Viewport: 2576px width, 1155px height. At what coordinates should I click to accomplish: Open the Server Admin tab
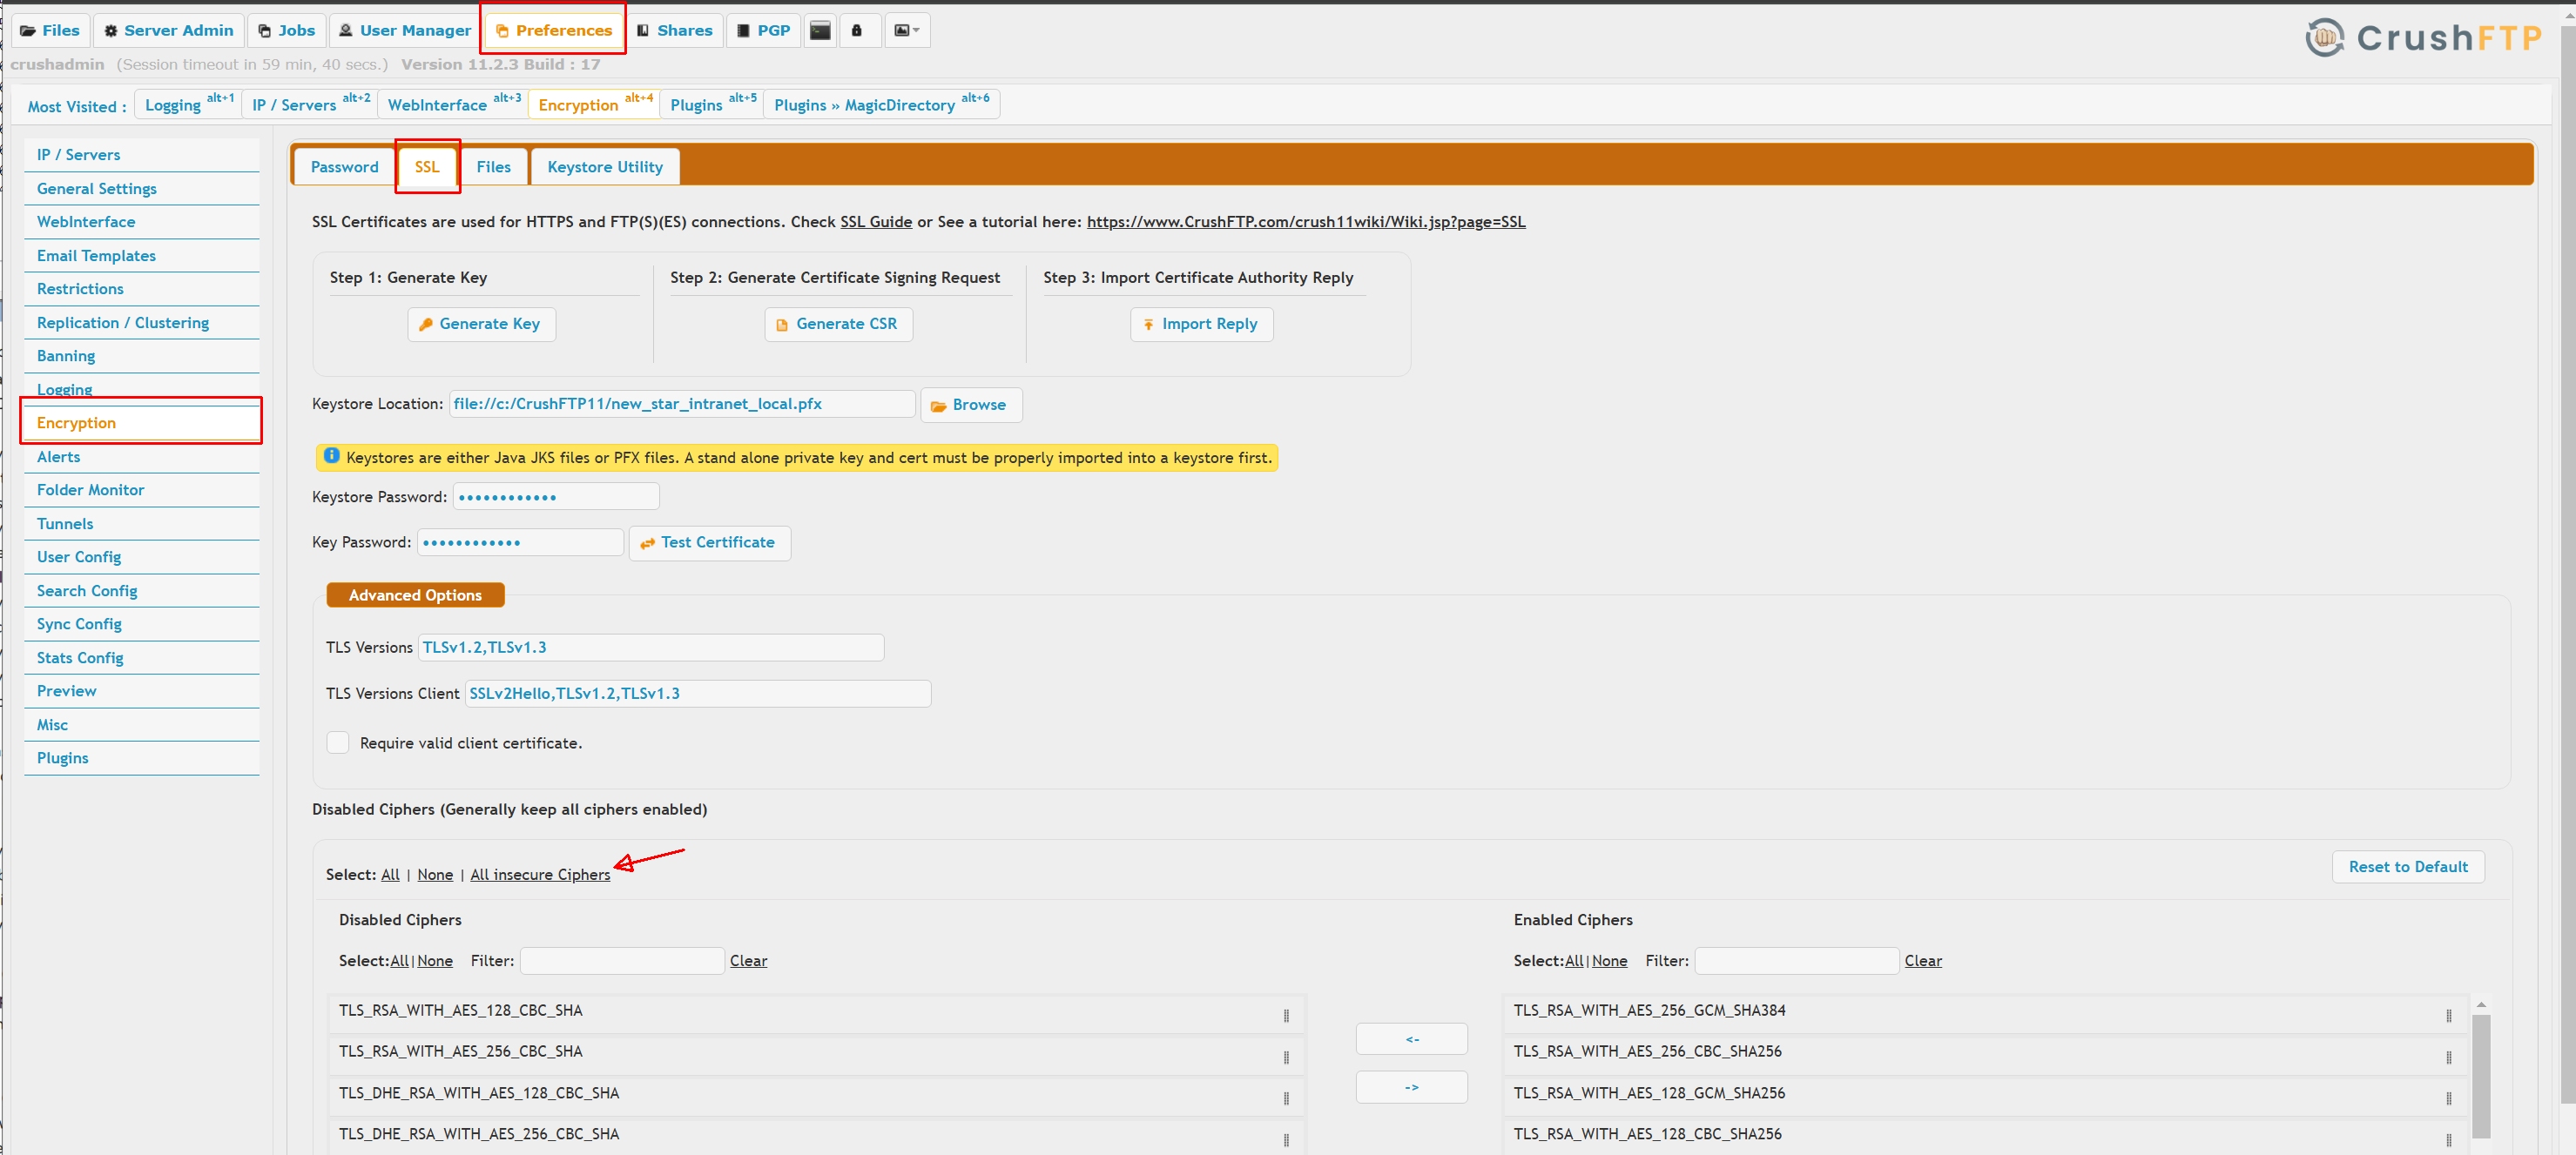pos(169,30)
